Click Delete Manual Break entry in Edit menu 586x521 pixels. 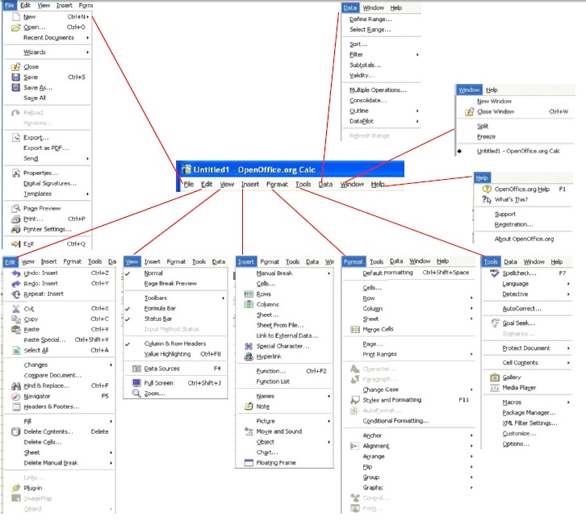pyautogui.click(x=51, y=463)
